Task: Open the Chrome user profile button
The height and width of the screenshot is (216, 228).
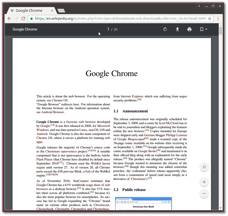Action: point(199,6)
